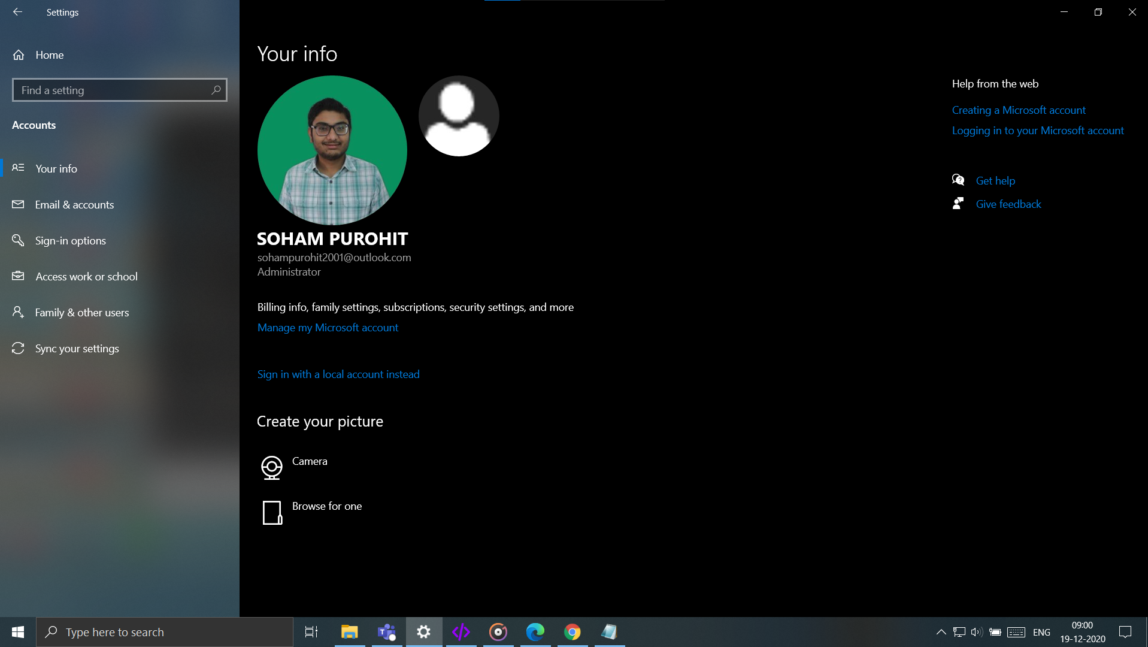
Task: Launch Notepad from the taskbar
Action: click(609, 631)
